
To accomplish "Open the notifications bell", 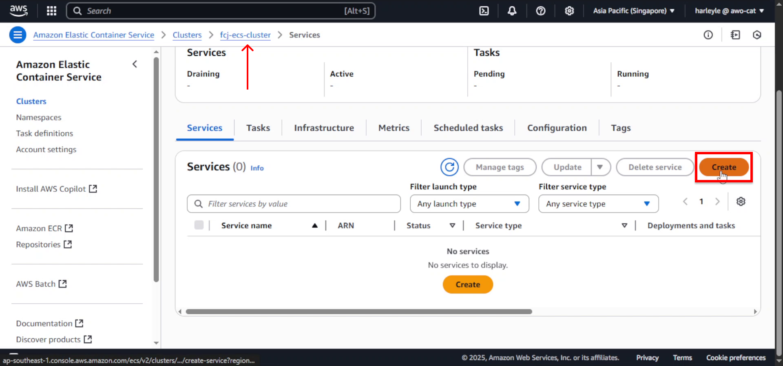I will point(512,11).
